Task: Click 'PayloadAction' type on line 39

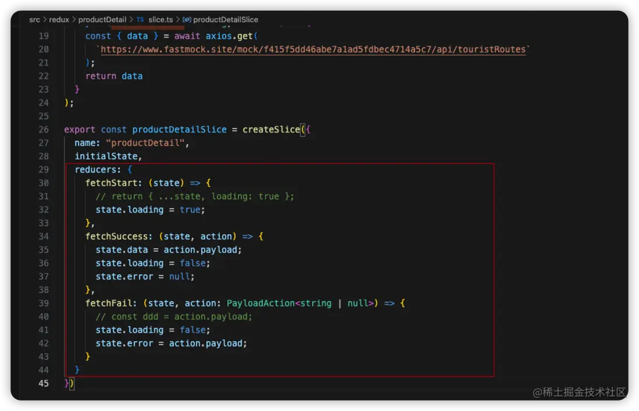Action: [x=261, y=303]
